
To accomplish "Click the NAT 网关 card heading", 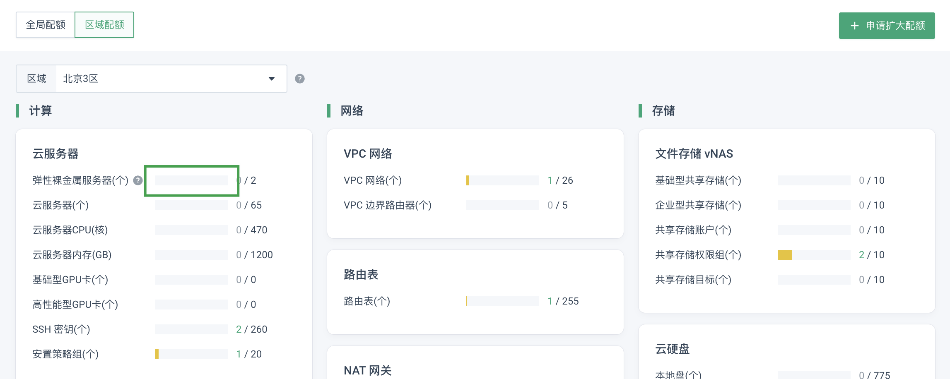I will (368, 371).
